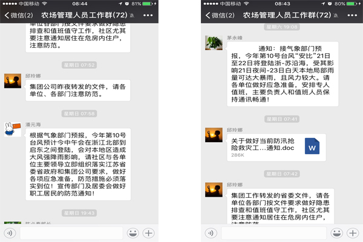Image resolution: width=363 pixels, height=242 pixels.
Task: Go back to 微信(2) in right chat
Action: coord(220,15)
